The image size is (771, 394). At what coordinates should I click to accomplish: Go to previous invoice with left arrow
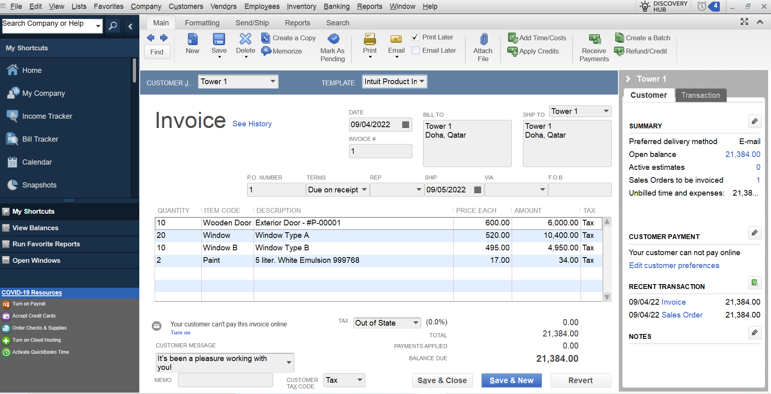pos(151,38)
